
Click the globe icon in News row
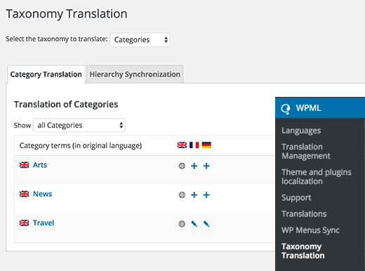pyautogui.click(x=182, y=194)
